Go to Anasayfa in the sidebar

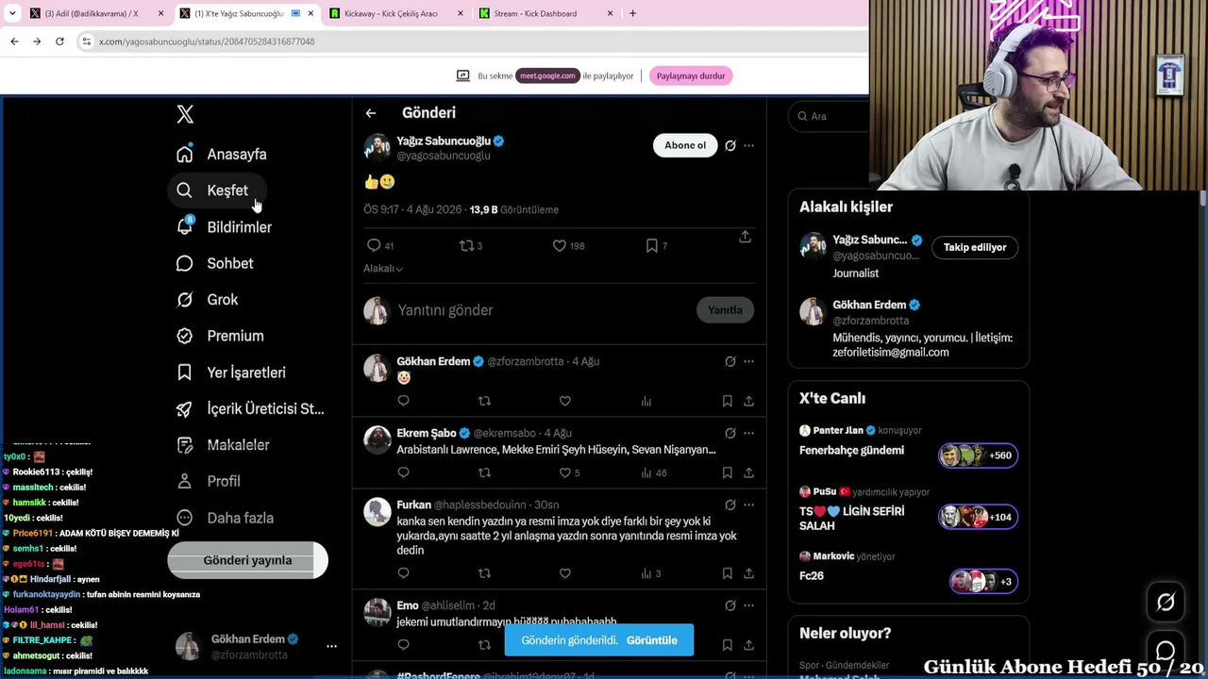coord(223,155)
